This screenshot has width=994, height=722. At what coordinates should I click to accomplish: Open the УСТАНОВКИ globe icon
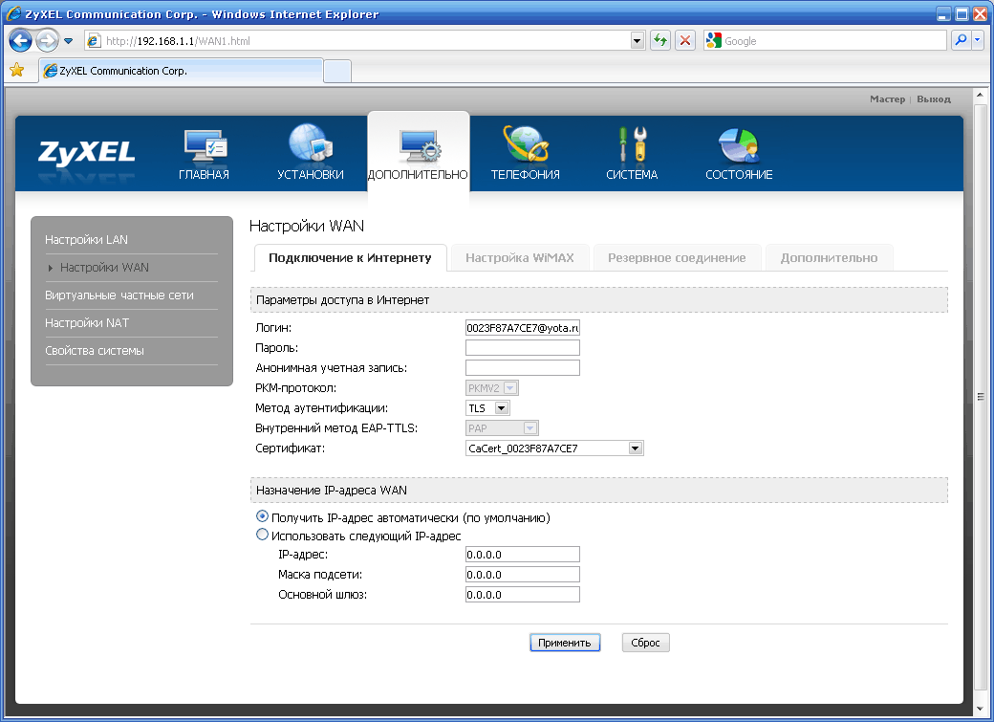tap(311, 142)
